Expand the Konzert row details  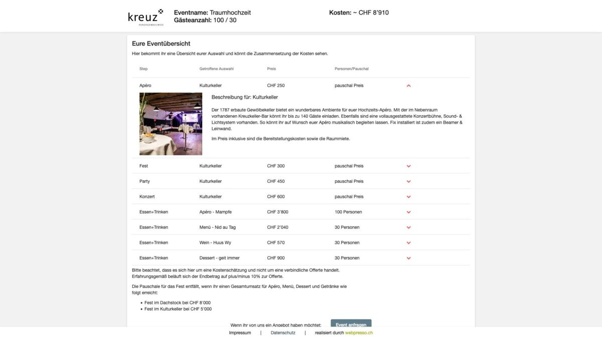pos(408,196)
